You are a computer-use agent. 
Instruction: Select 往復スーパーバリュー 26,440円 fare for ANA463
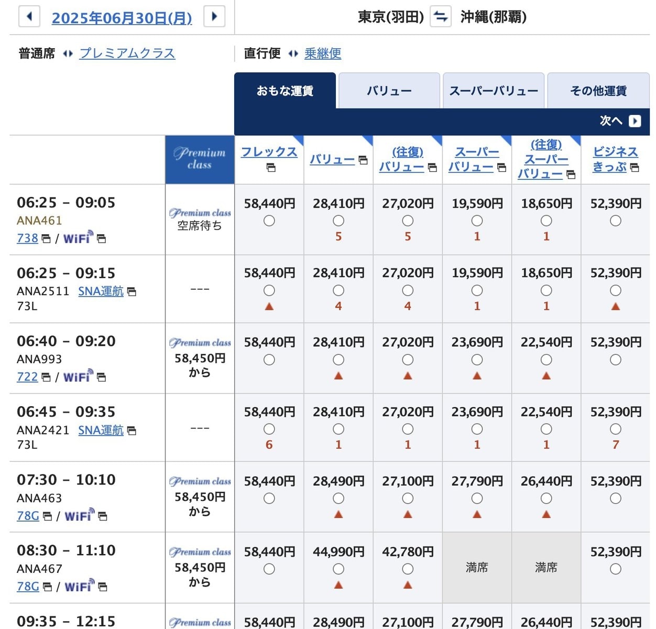[546, 498]
